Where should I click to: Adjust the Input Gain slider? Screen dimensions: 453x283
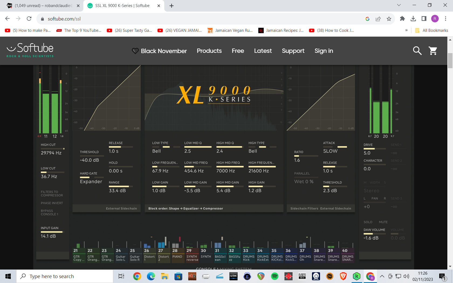pyautogui.click(x=52, y=232)
